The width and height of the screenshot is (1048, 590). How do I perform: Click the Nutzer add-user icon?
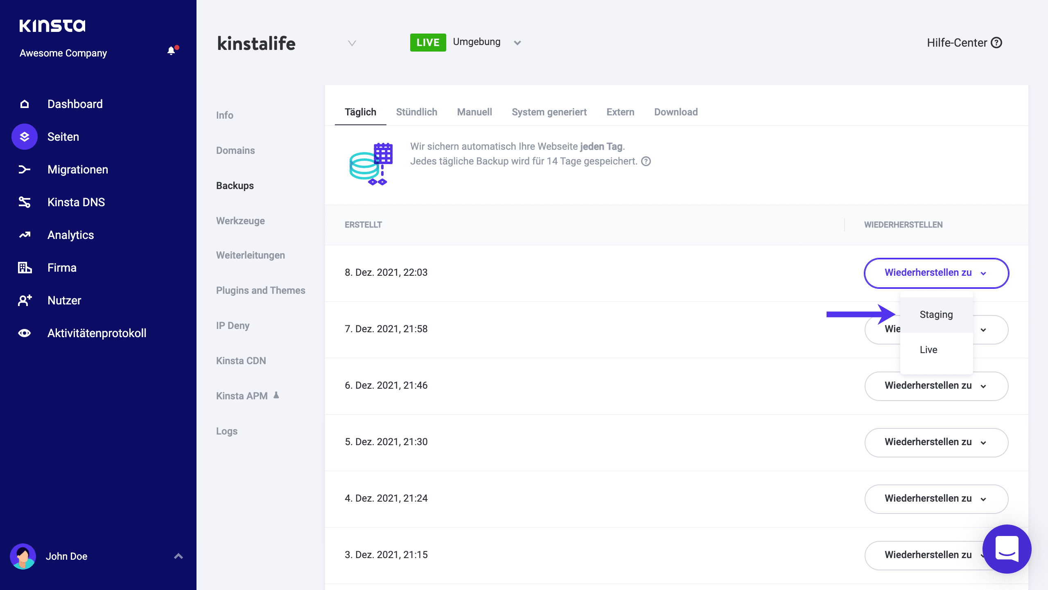click(x=25, y=300)
